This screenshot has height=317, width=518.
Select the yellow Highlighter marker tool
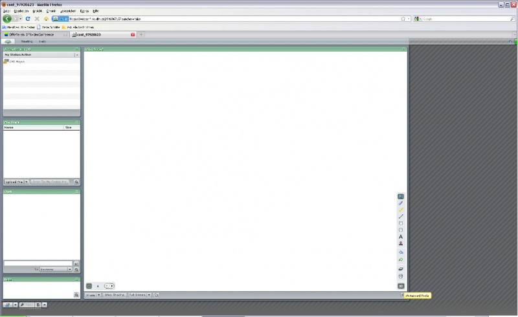[401, 210]
